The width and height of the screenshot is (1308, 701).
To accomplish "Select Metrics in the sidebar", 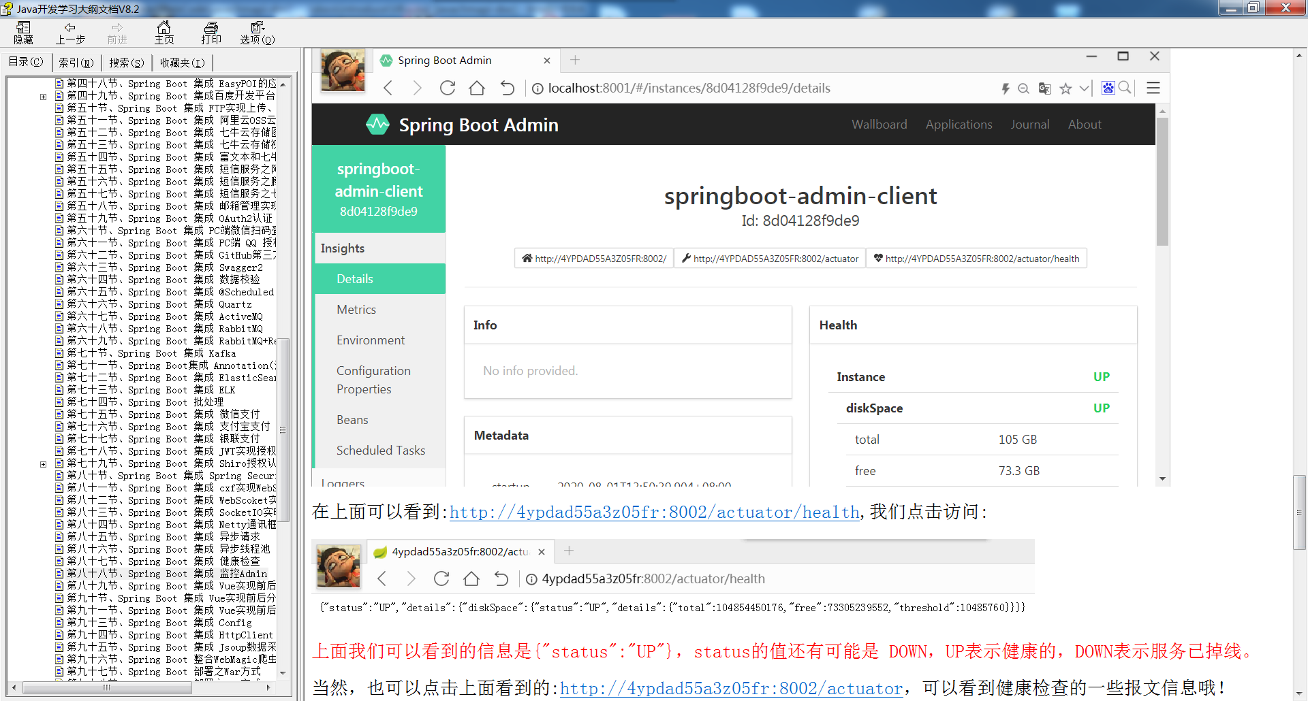I will (x=380, y=310).
